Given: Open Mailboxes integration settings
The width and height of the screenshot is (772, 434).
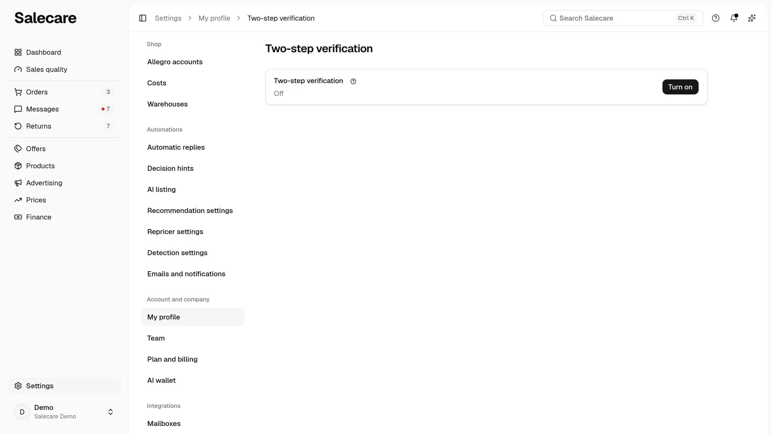Looking at the screenshot, I should [193, 424].
